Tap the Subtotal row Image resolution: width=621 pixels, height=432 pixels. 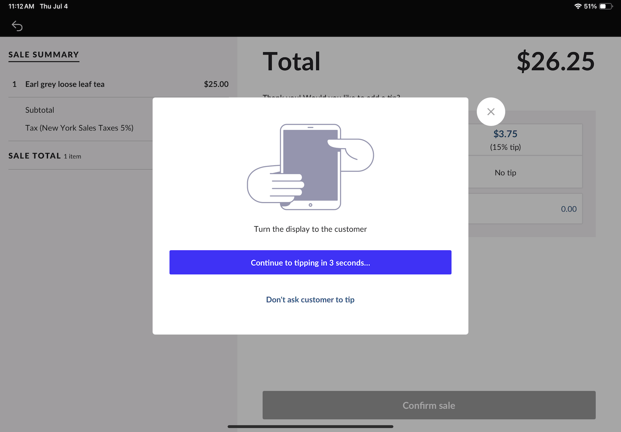click(x=40, y=110)
